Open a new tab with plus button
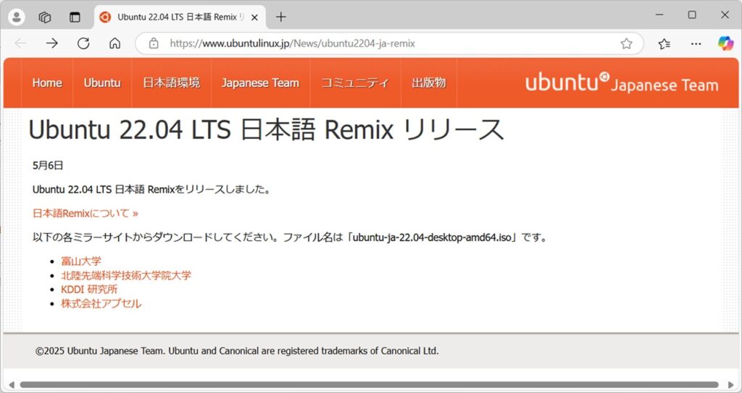The image size is (742, 393). pos(281,17)
